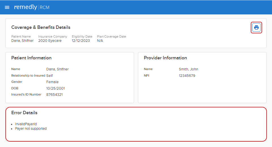The height and width of the screenshot is (147, 272).
Task: Click the print icon button
Action: pyautogui.click(x=256, y=27)
